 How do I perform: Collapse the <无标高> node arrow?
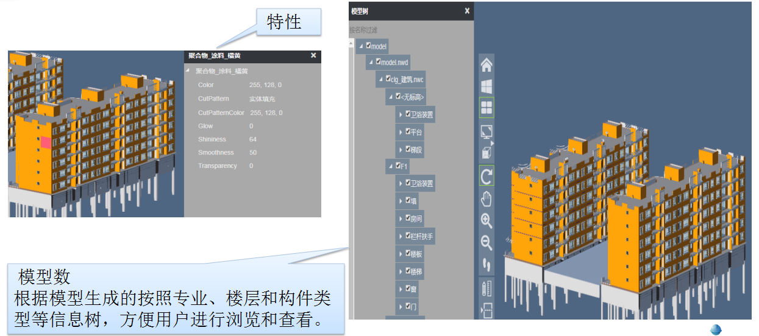pos(390,97)
